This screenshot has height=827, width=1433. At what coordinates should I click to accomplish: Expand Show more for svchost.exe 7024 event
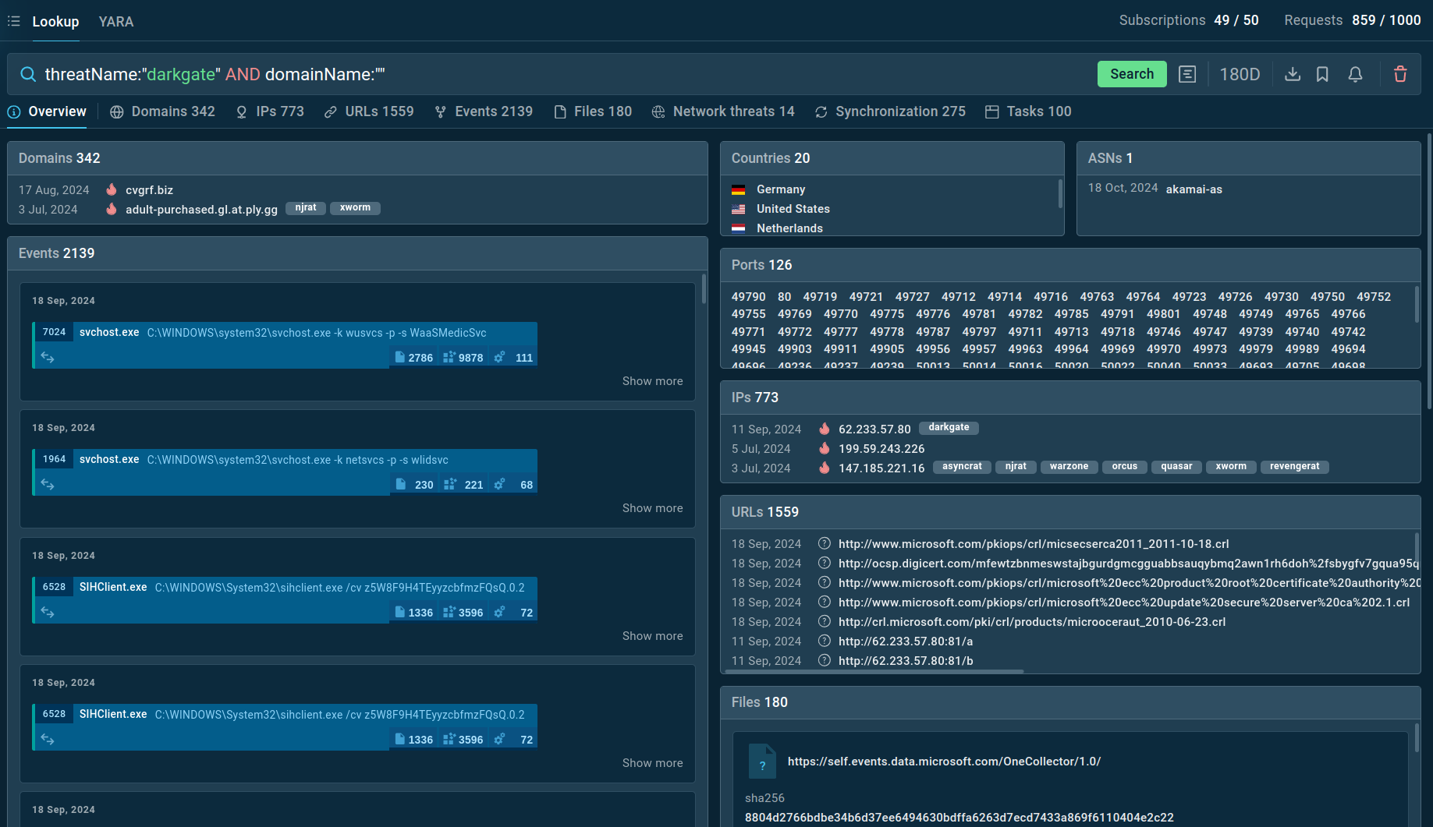[x=652, y=381]
